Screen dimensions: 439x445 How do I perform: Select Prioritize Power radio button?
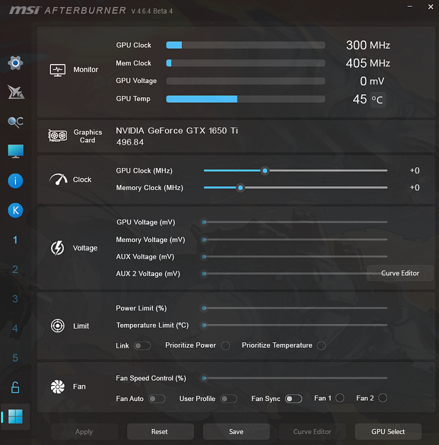226,346
